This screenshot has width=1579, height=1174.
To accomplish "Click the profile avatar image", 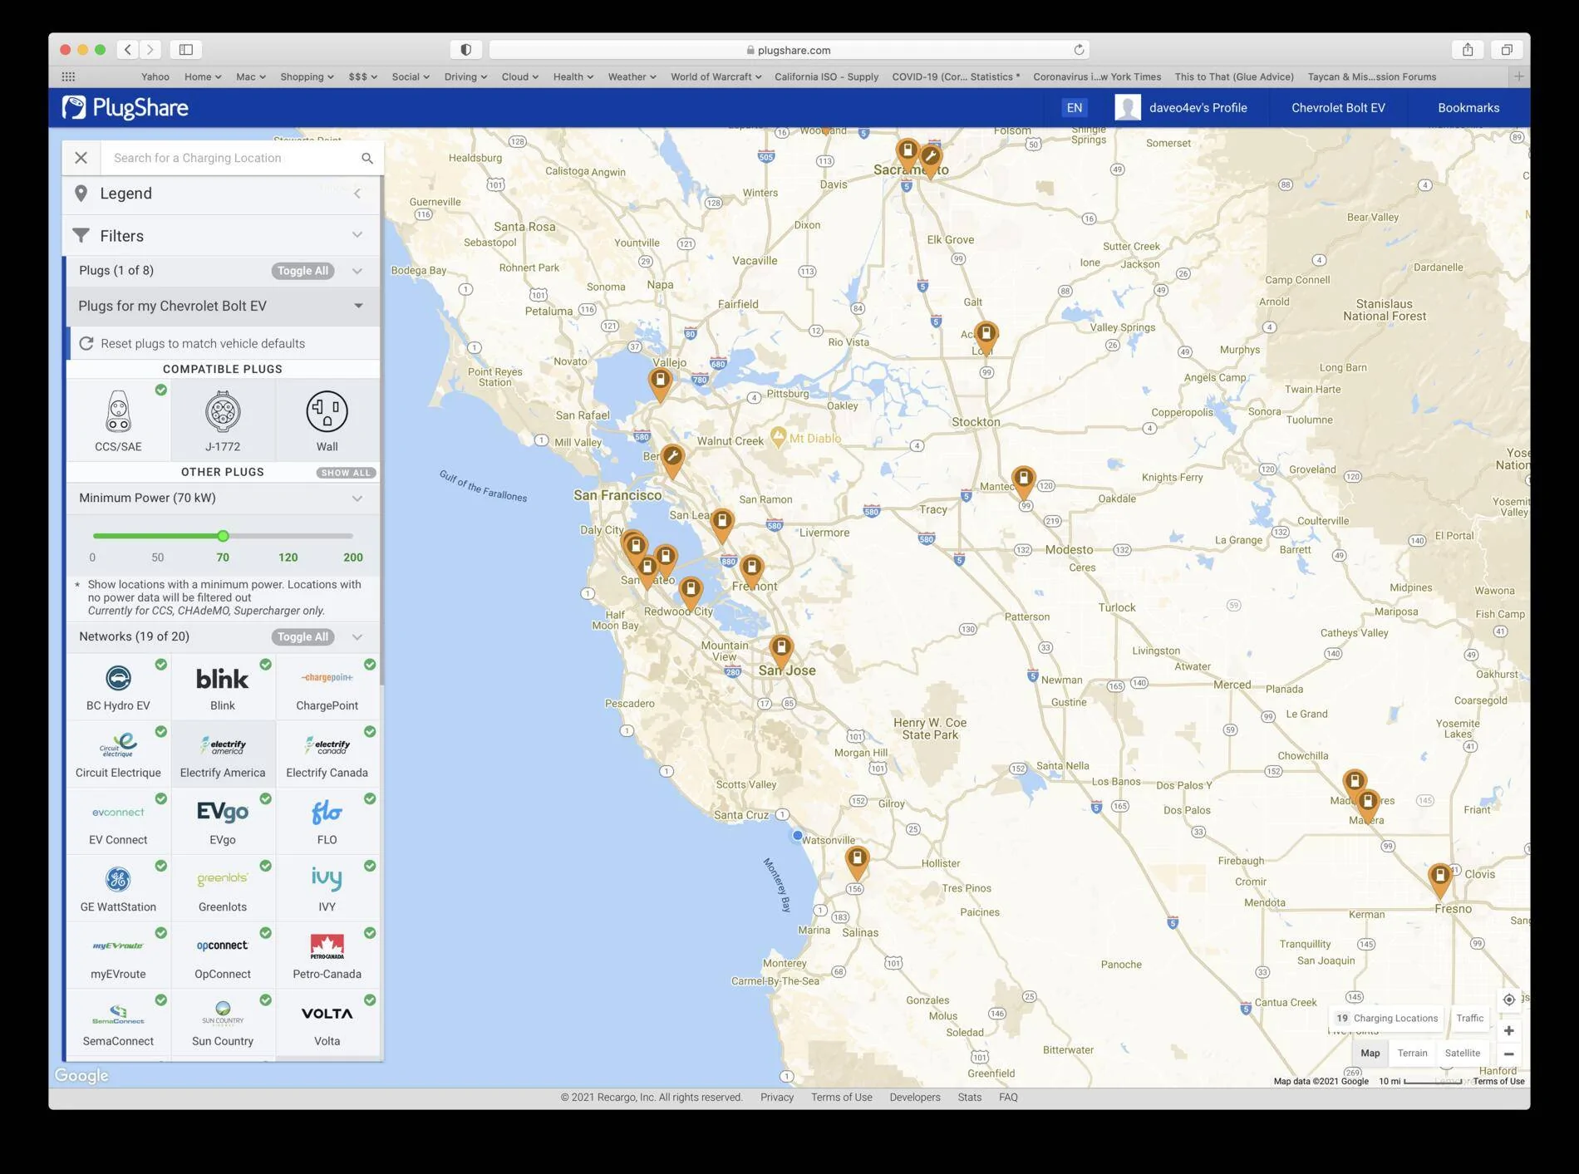I will [1127, 108].
